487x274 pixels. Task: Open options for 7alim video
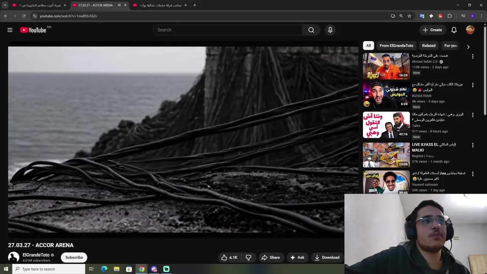tap(473, 115)
